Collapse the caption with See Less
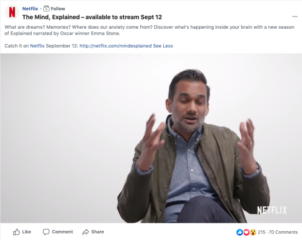The image size is (302, 240). 163,46
